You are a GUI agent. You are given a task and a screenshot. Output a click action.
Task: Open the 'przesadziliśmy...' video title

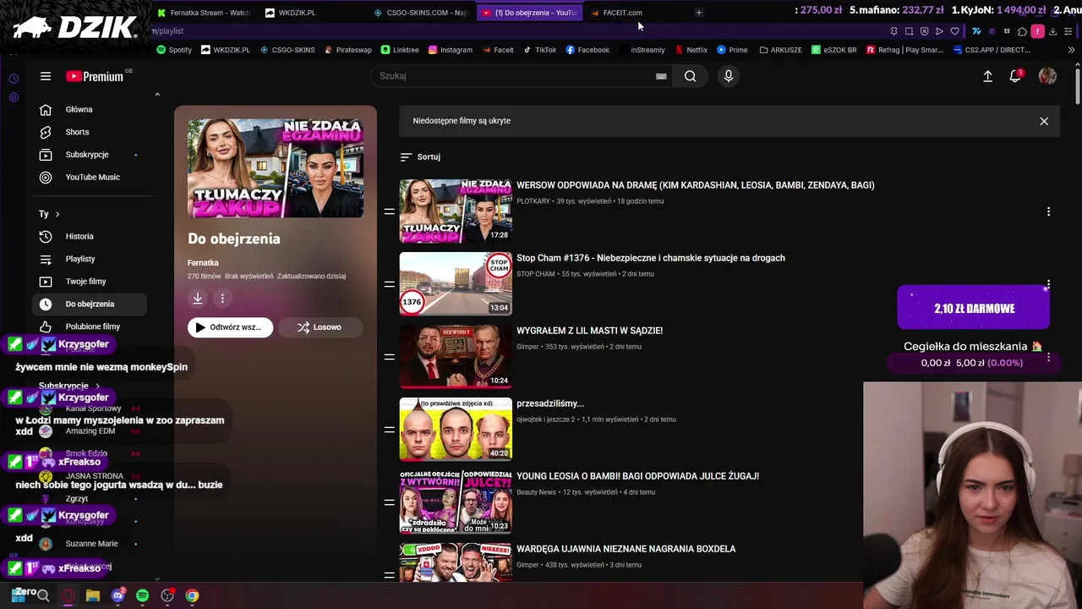click(550, 403)
